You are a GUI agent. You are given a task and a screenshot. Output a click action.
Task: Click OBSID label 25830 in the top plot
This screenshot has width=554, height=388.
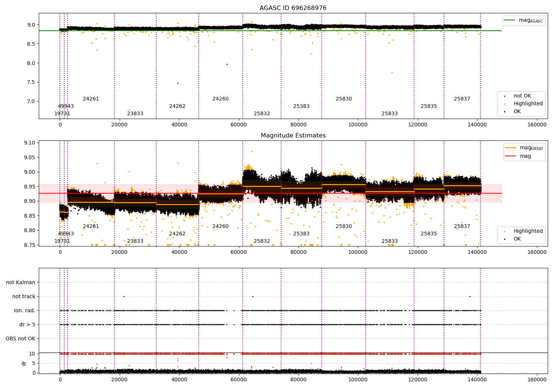tap(344, 99)
